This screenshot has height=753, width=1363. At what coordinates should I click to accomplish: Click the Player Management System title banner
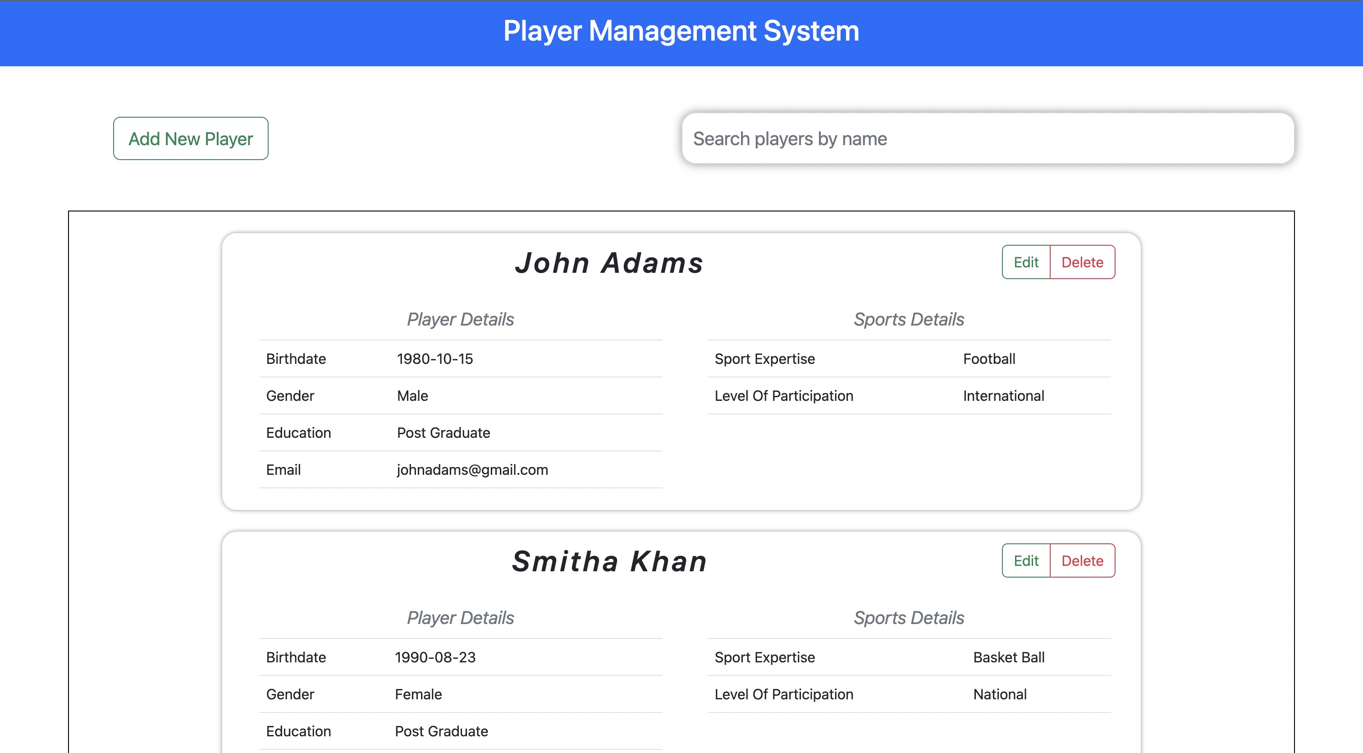[681, 32]
